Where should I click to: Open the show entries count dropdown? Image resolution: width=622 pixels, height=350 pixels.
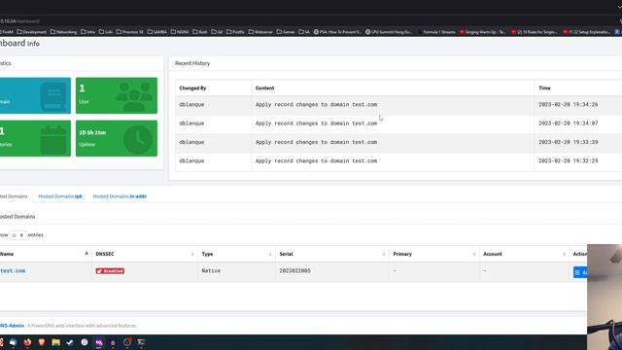click(x=17, y=235)
